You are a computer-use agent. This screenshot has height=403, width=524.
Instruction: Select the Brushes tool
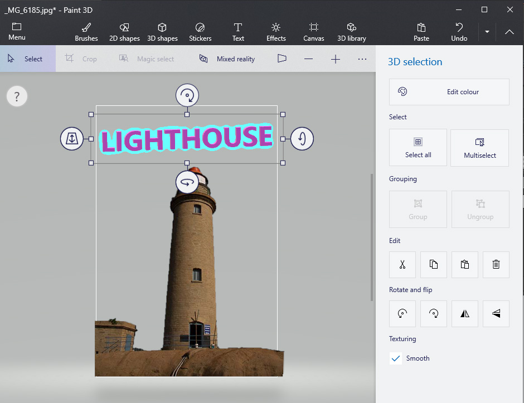click(86, 31)
